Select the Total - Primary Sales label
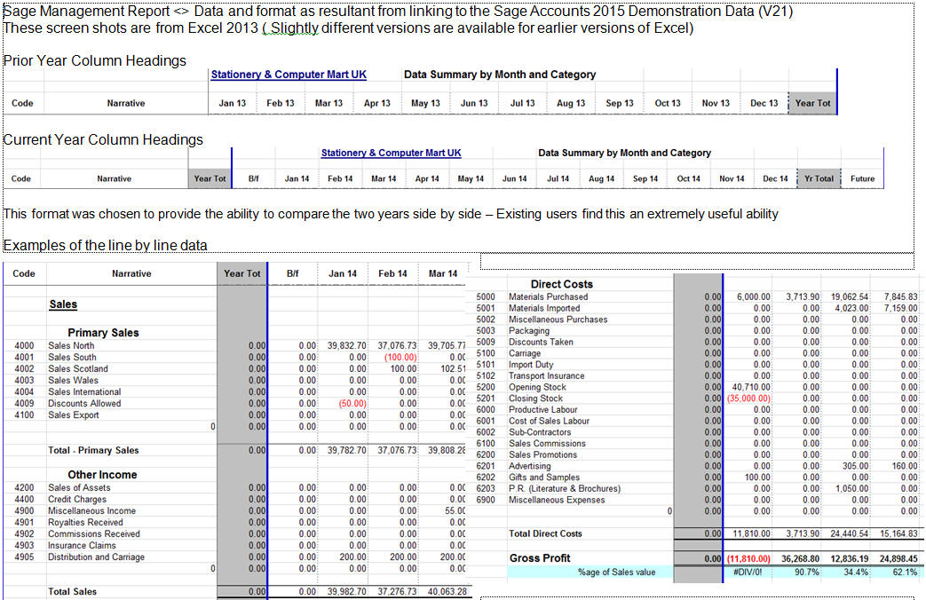926x600 pixels. point(93,450)
